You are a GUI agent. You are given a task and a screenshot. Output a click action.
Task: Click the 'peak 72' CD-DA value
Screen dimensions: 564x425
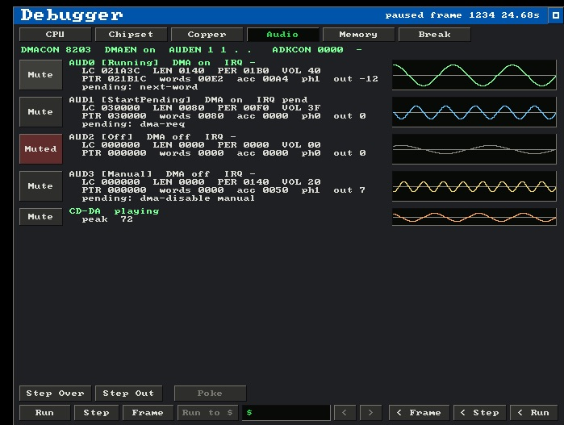(107, 219)
